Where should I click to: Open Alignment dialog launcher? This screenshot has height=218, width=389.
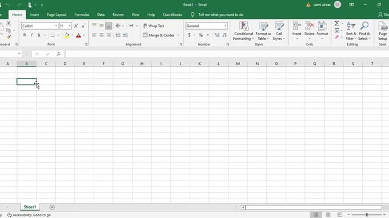point(181,44)
